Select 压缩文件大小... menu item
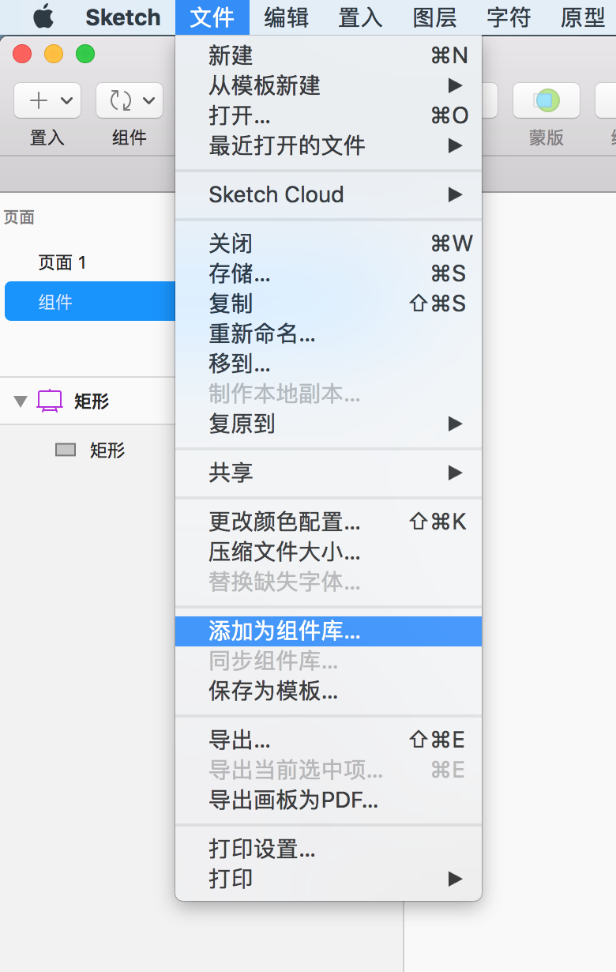 coord(329,552)
